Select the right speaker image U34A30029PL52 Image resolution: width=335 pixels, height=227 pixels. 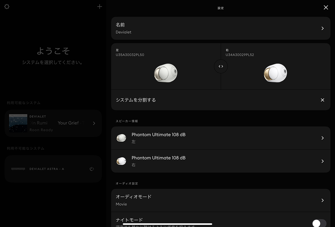tap(276, 73)
